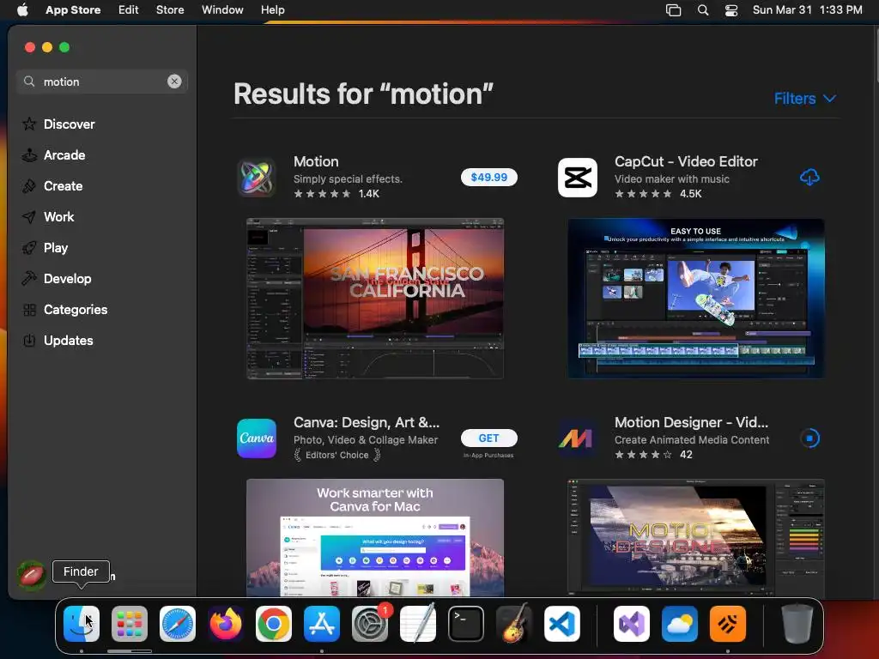Open the account profile avatar
The height and width of the screenshot is (659, 879).
point(32,576)
